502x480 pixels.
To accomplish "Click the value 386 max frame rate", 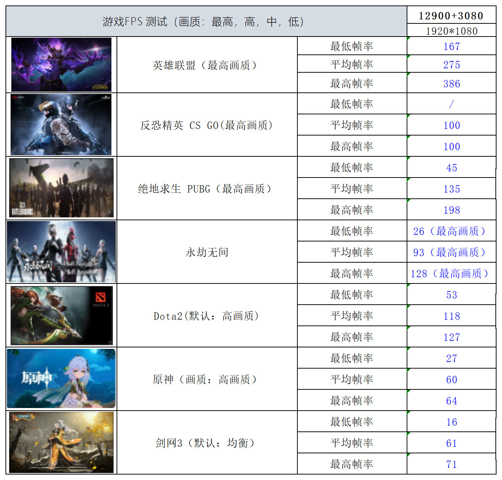I will (x=452, y=83).
